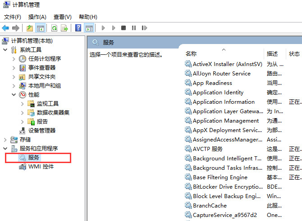302x221 pixels.
Task: Collapse the 系统工具 tree node
Action: (5, 50)
